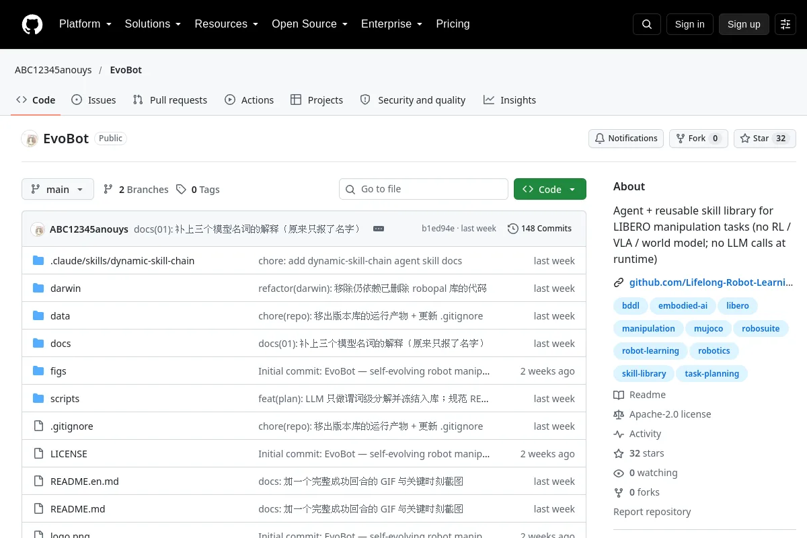
Task: Select the Code tab
Action: coord(36,100)
